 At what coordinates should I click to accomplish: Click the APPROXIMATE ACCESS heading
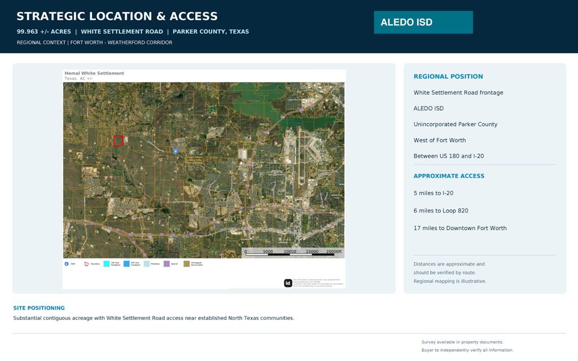(x=449, y=176)
